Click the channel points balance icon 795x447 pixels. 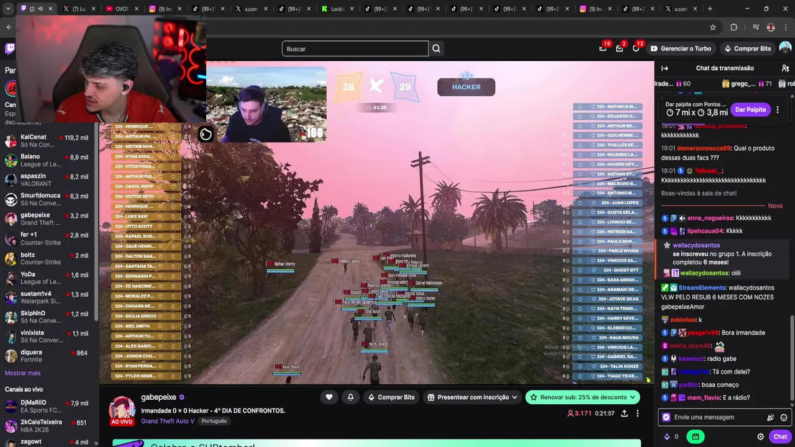tap(668, 436)
